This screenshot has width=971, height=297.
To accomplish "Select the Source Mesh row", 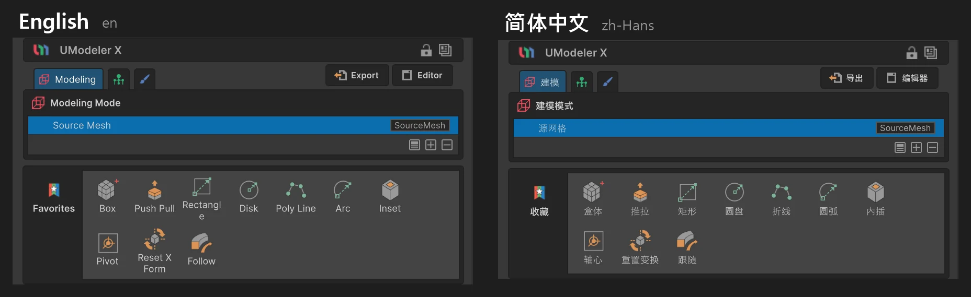I will point(243,125).
